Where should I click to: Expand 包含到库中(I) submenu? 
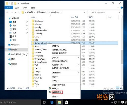(64, 65)
